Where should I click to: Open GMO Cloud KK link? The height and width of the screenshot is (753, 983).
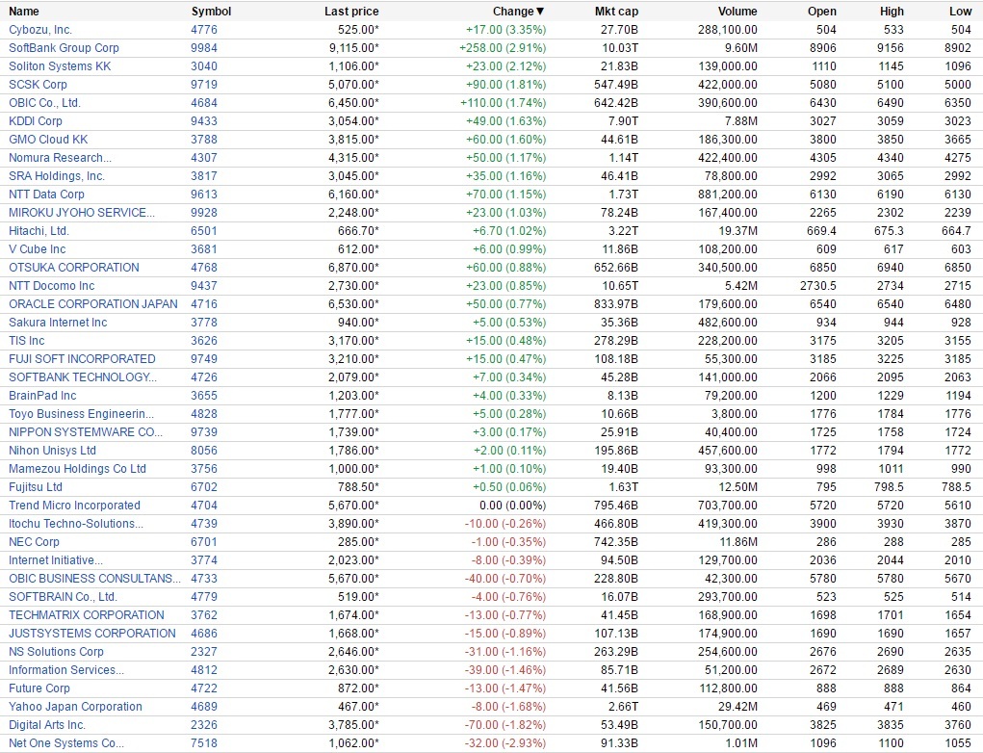click(x=48, y=140)
